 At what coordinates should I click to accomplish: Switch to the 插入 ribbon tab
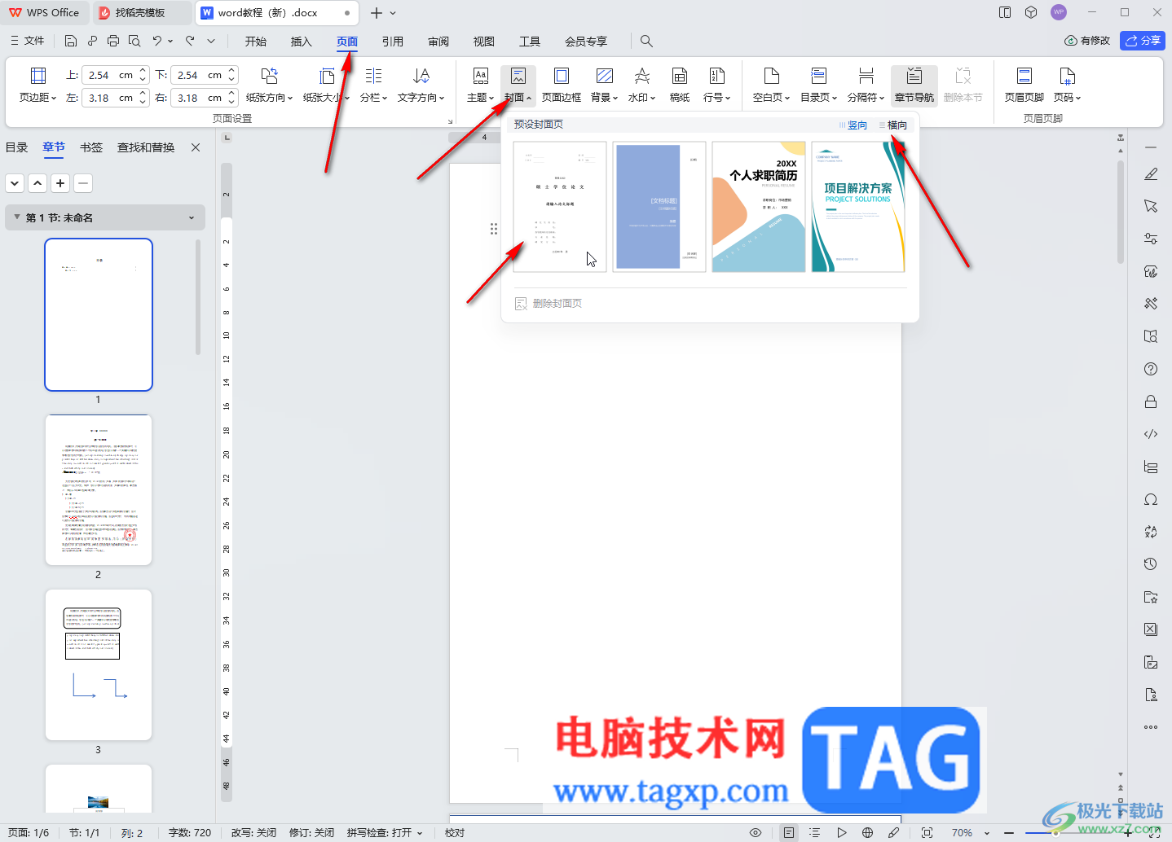point(302,42)
